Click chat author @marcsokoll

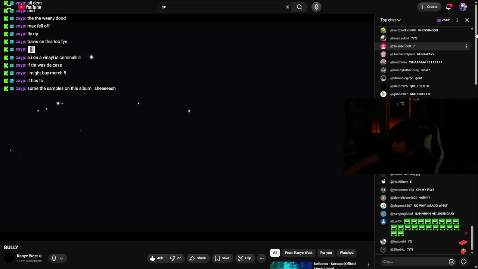click(x=400, y=38)
